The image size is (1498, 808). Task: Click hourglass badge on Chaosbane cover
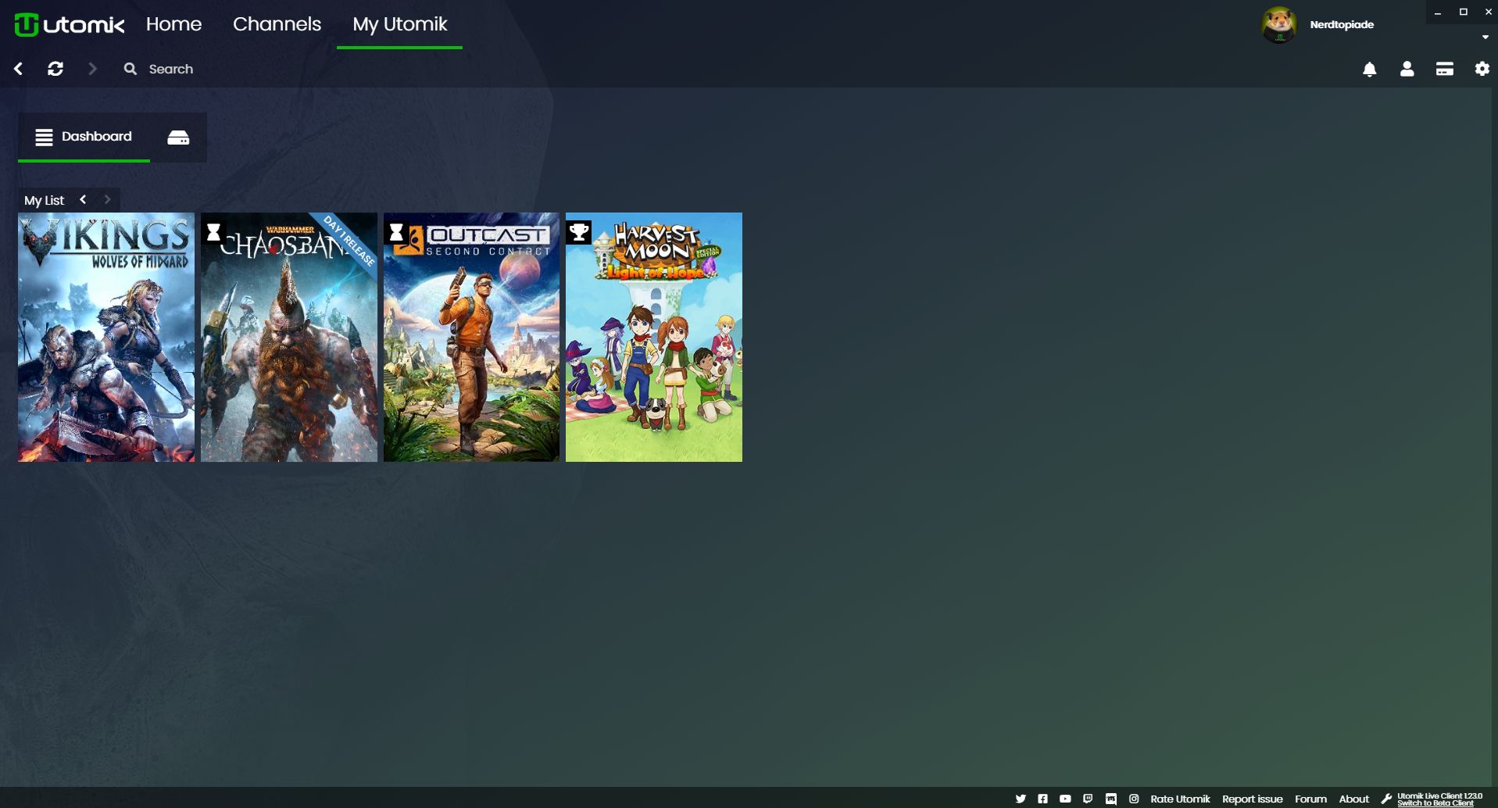click(x=213, y=232)
